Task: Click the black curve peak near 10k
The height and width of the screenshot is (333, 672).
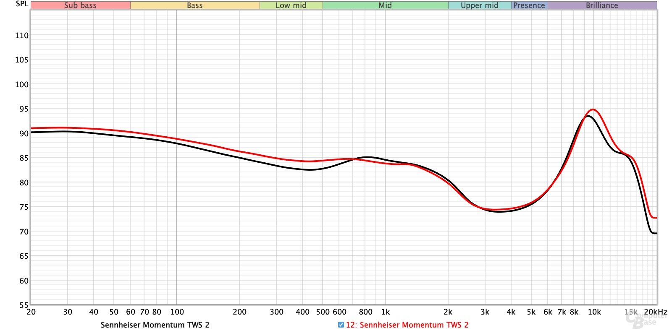Action: tap(588, 116)
